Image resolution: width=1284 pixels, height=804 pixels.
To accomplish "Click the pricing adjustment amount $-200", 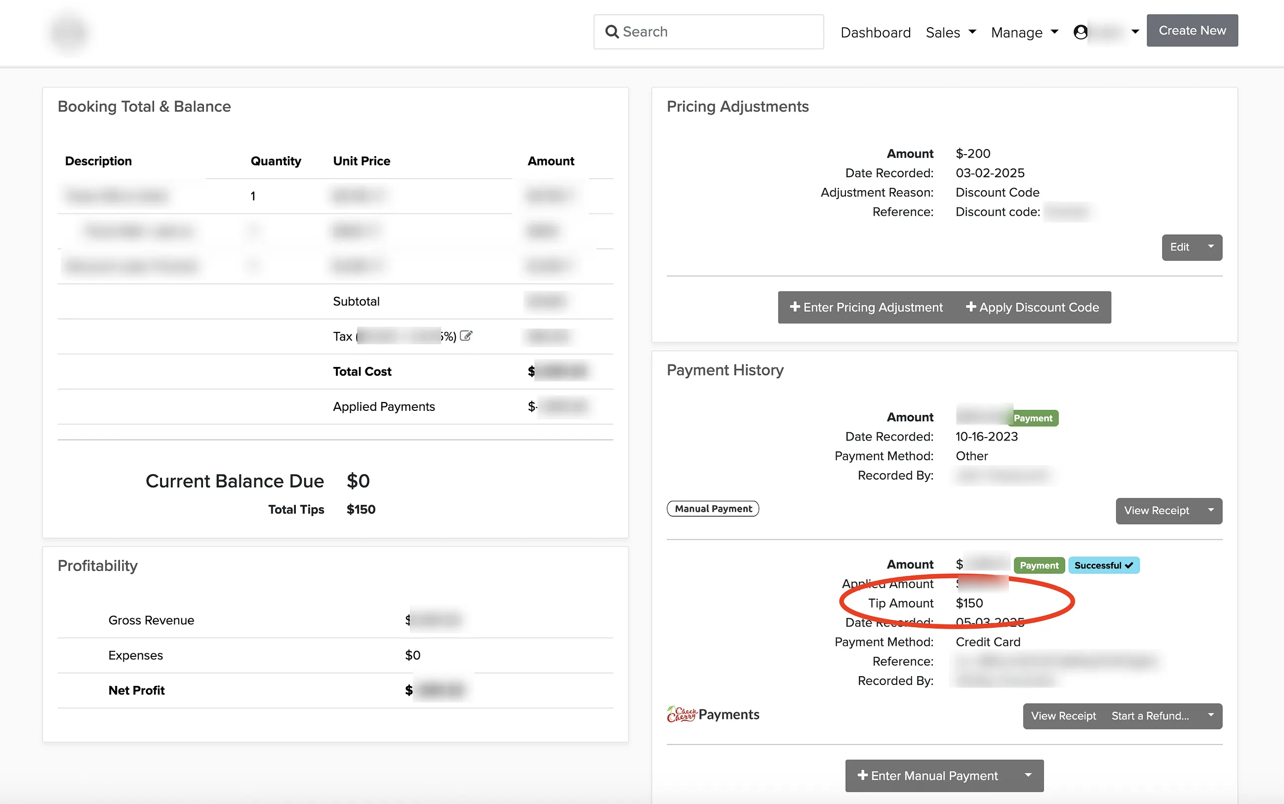I will point(973,154).
